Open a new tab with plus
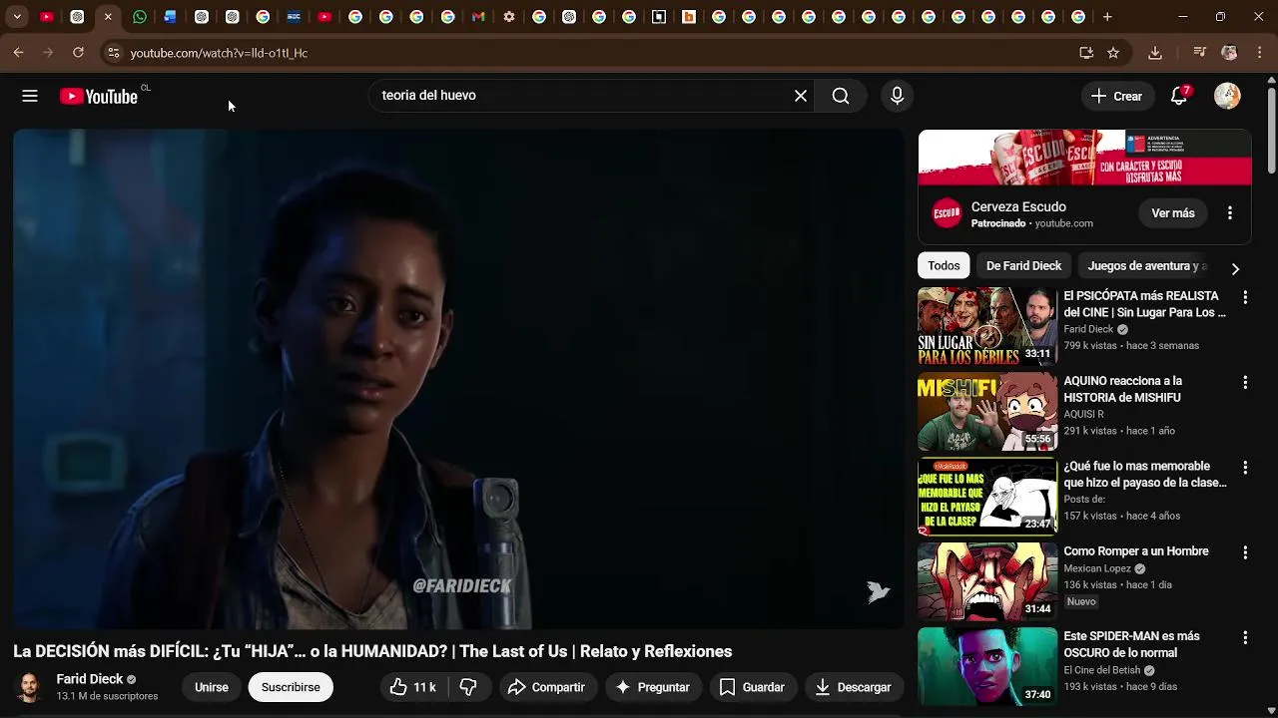 (x=1107, y=17)
